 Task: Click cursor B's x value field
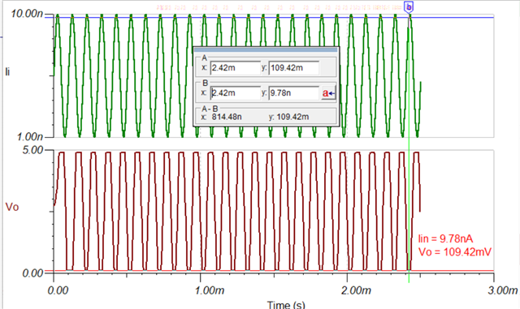[236, 93]
